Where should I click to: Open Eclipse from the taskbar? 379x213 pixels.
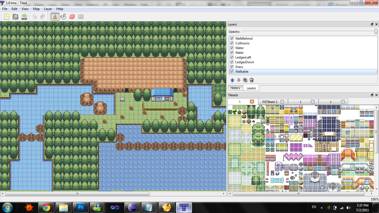pos(132,207)
